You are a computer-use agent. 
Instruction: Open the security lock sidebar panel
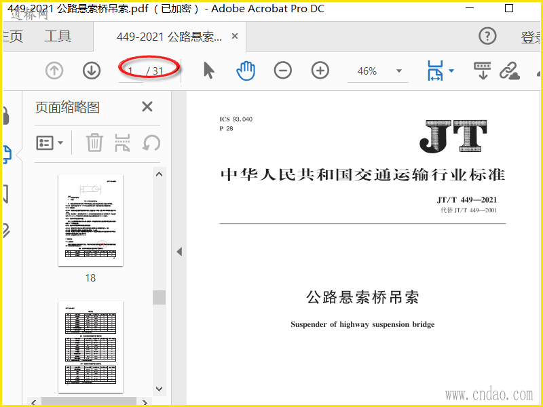click(x=5, y=116)
